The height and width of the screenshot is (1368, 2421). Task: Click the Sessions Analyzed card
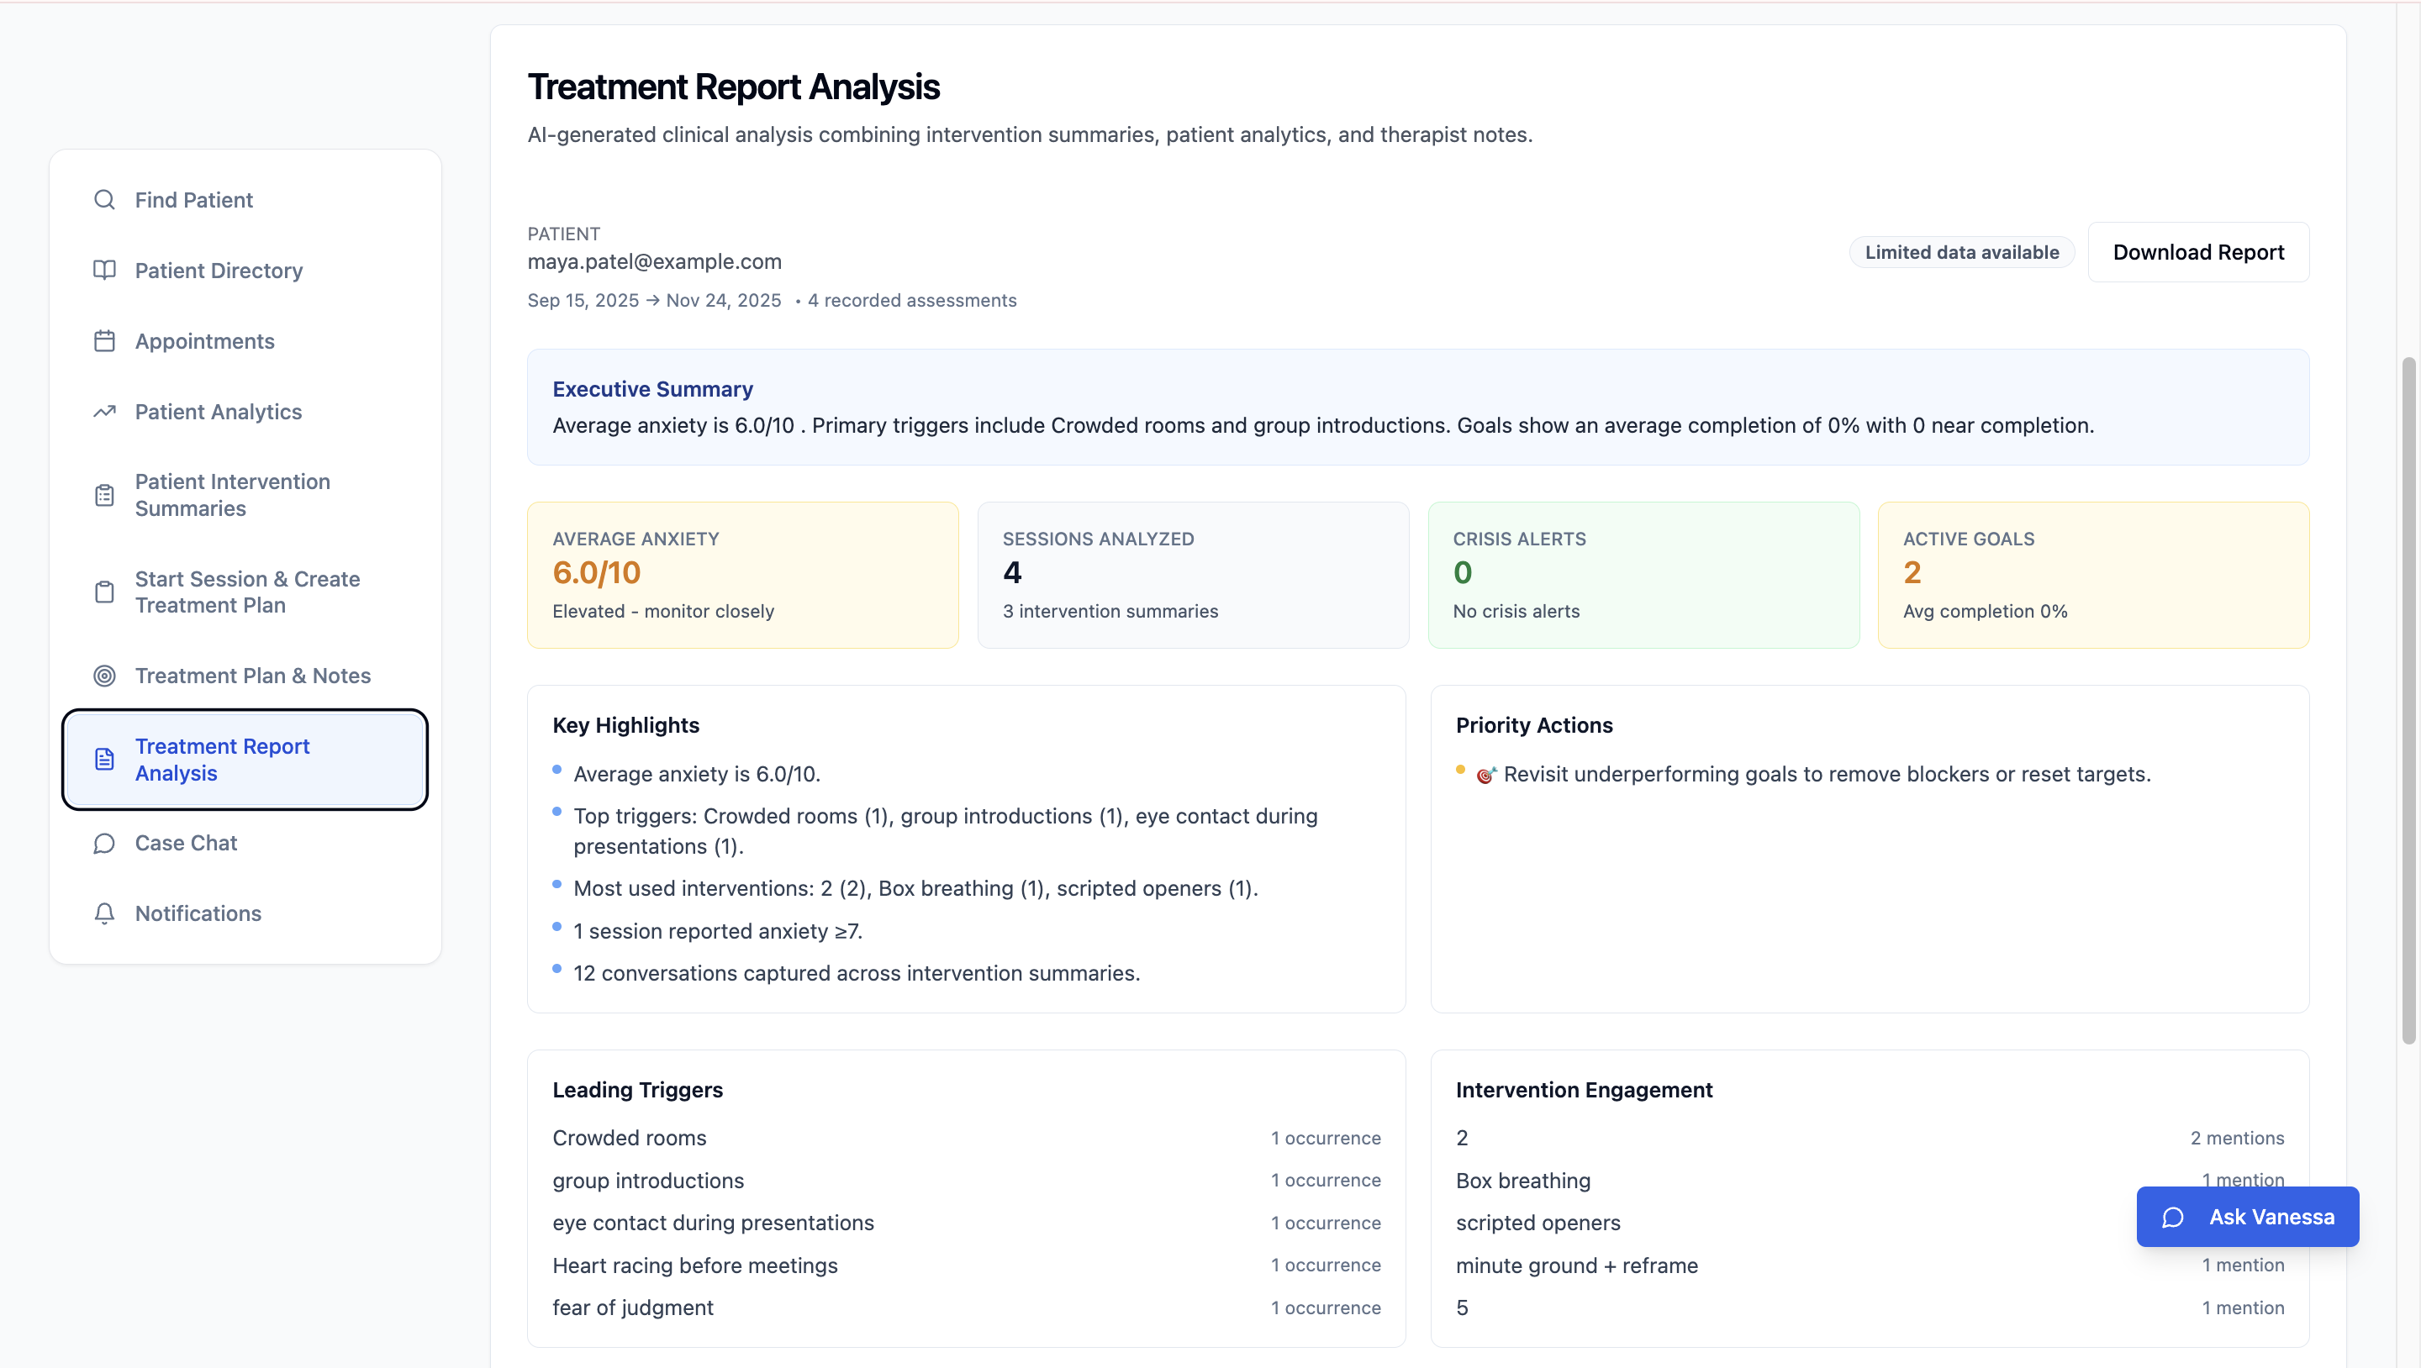(x=1193, y=575)
